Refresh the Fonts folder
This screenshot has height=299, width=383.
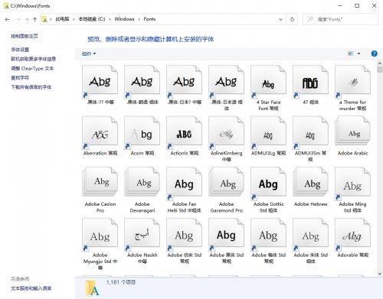292,19
